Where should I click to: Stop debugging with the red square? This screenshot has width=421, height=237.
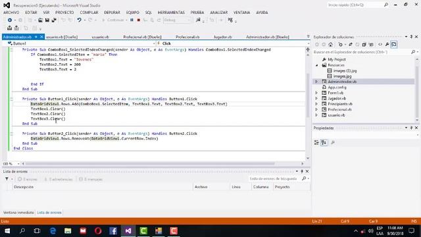tap(139, 20)
